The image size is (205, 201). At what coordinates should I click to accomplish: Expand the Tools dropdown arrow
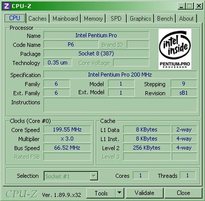(x=119, y=193)
